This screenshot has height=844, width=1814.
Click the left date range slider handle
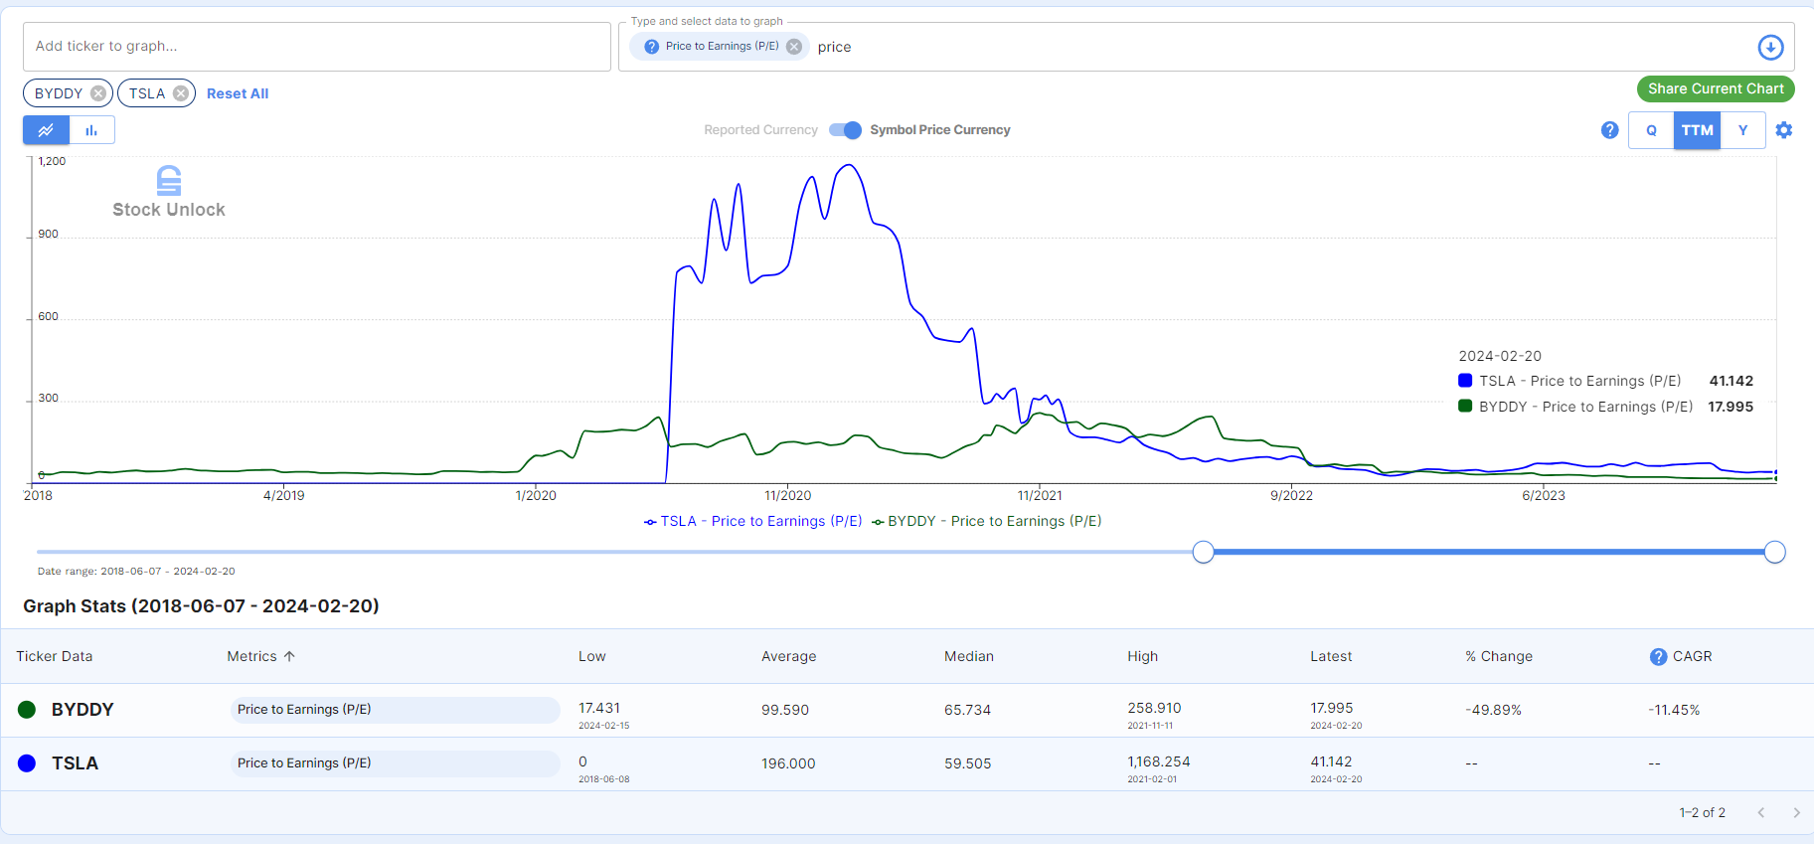click(x=1203, y=552)
